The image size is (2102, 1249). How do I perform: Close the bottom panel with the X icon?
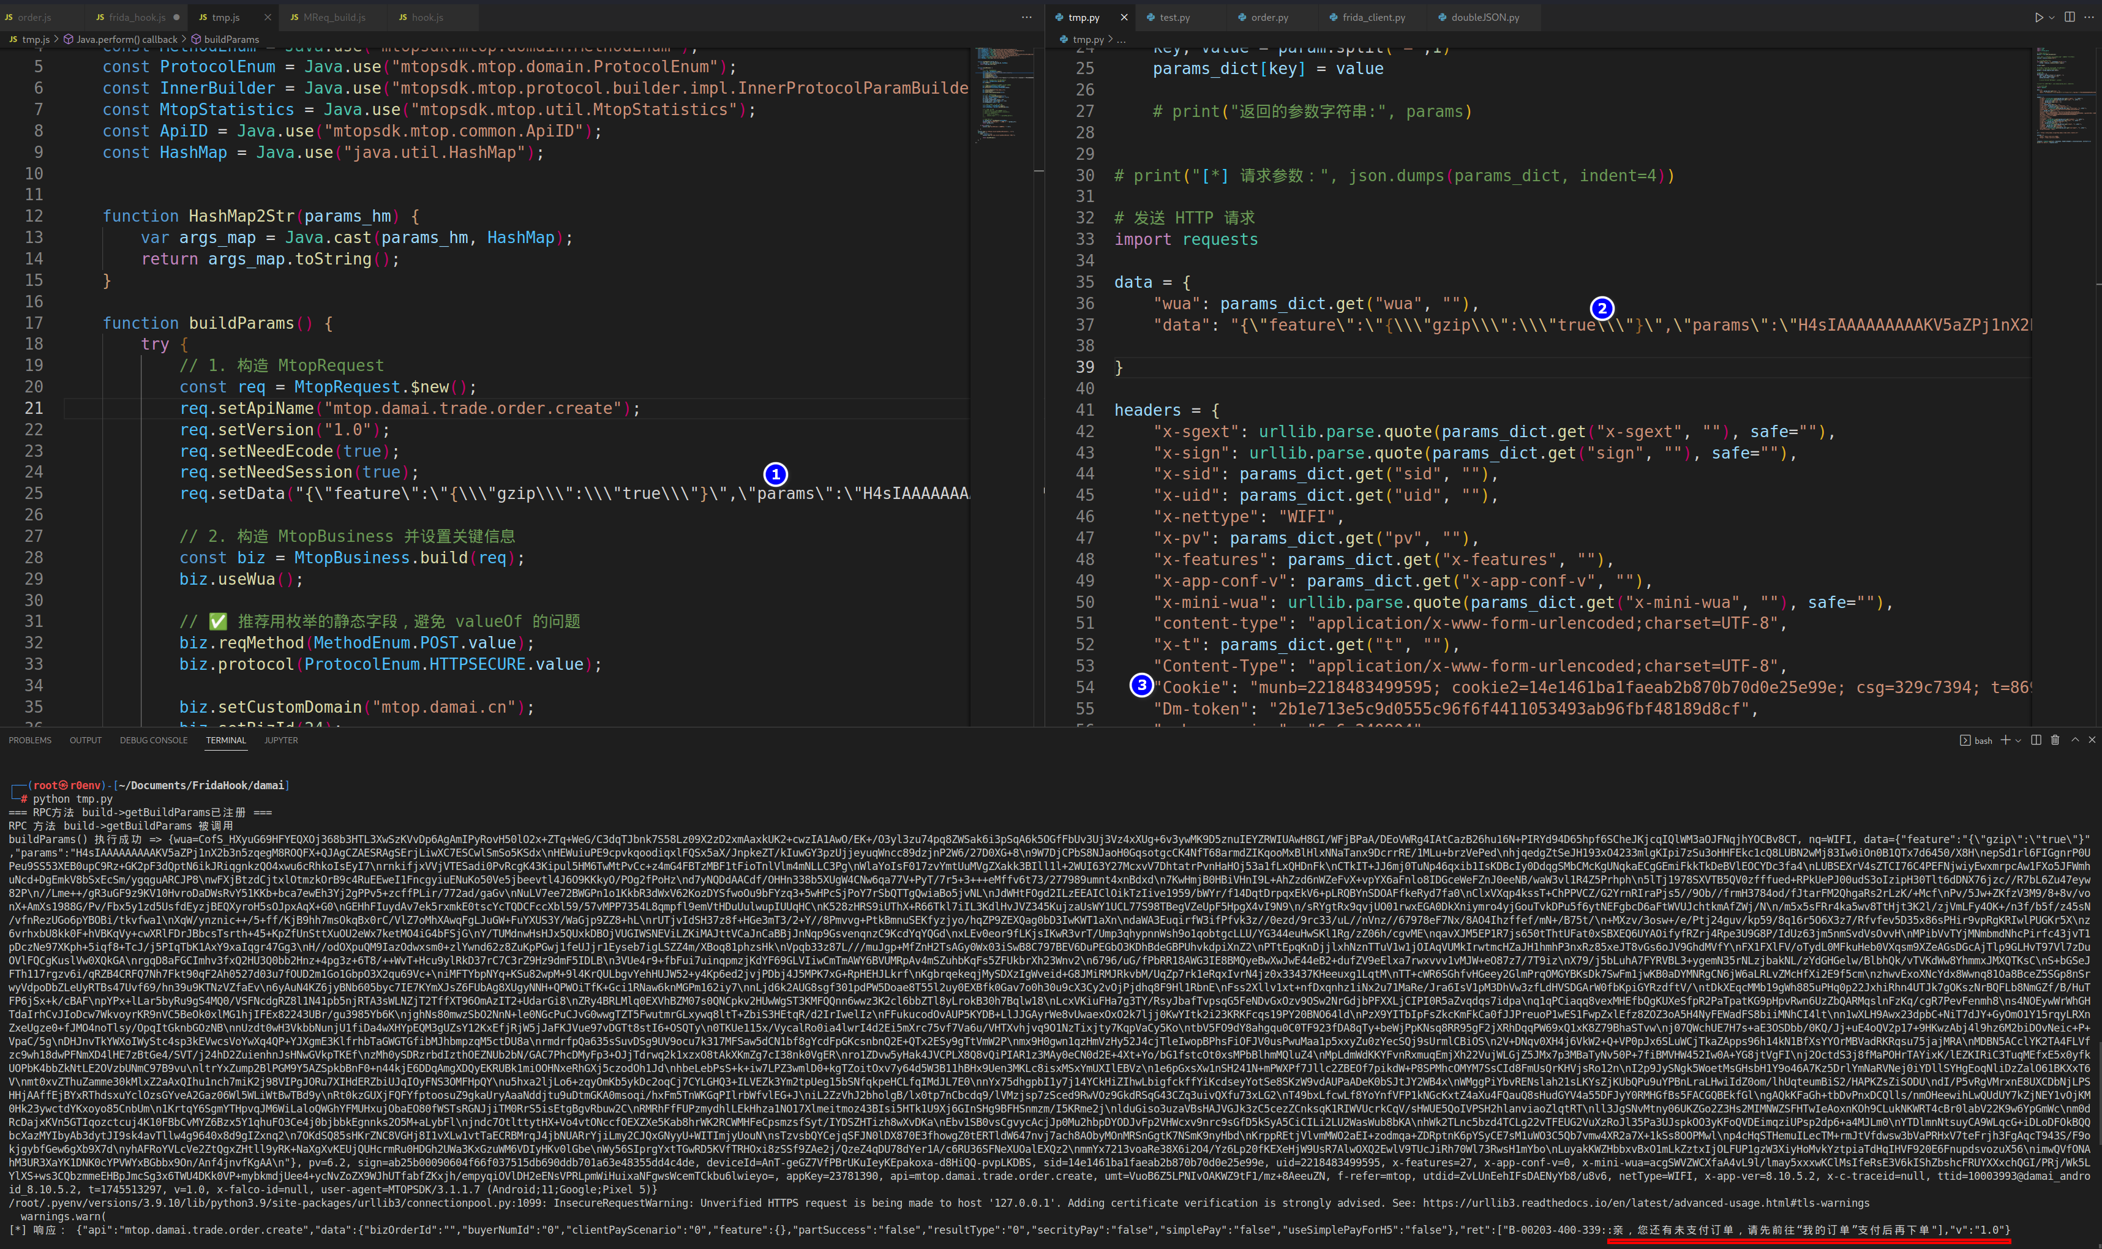point(2092,740)
